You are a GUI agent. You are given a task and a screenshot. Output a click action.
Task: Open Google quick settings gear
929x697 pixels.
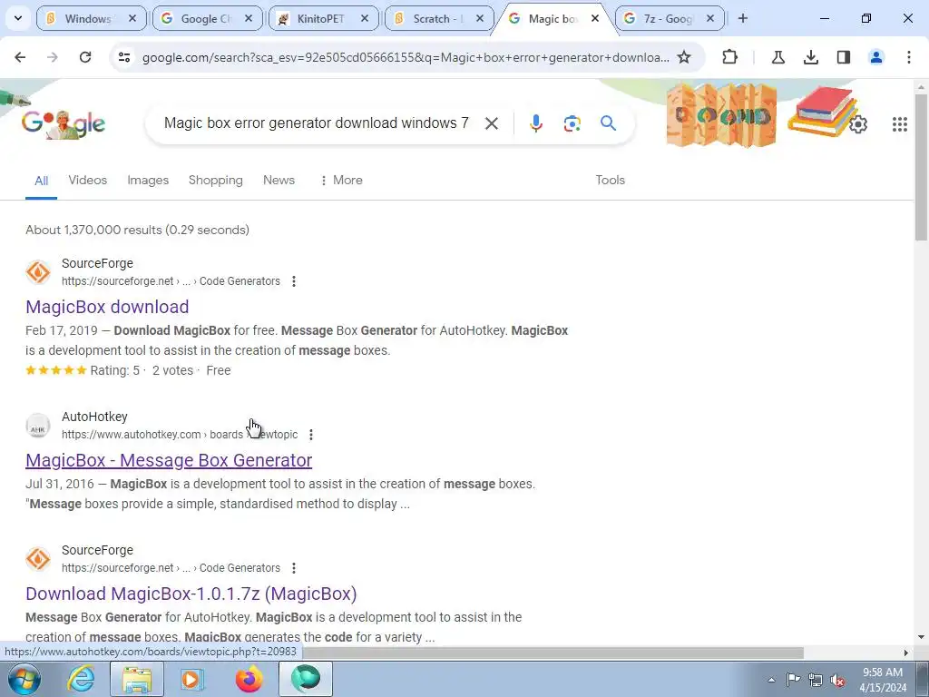click(x=858, y=123)
